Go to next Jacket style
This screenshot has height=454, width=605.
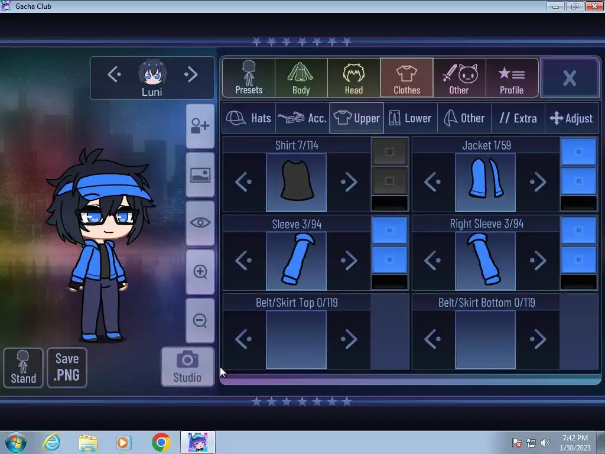(538, 182)
